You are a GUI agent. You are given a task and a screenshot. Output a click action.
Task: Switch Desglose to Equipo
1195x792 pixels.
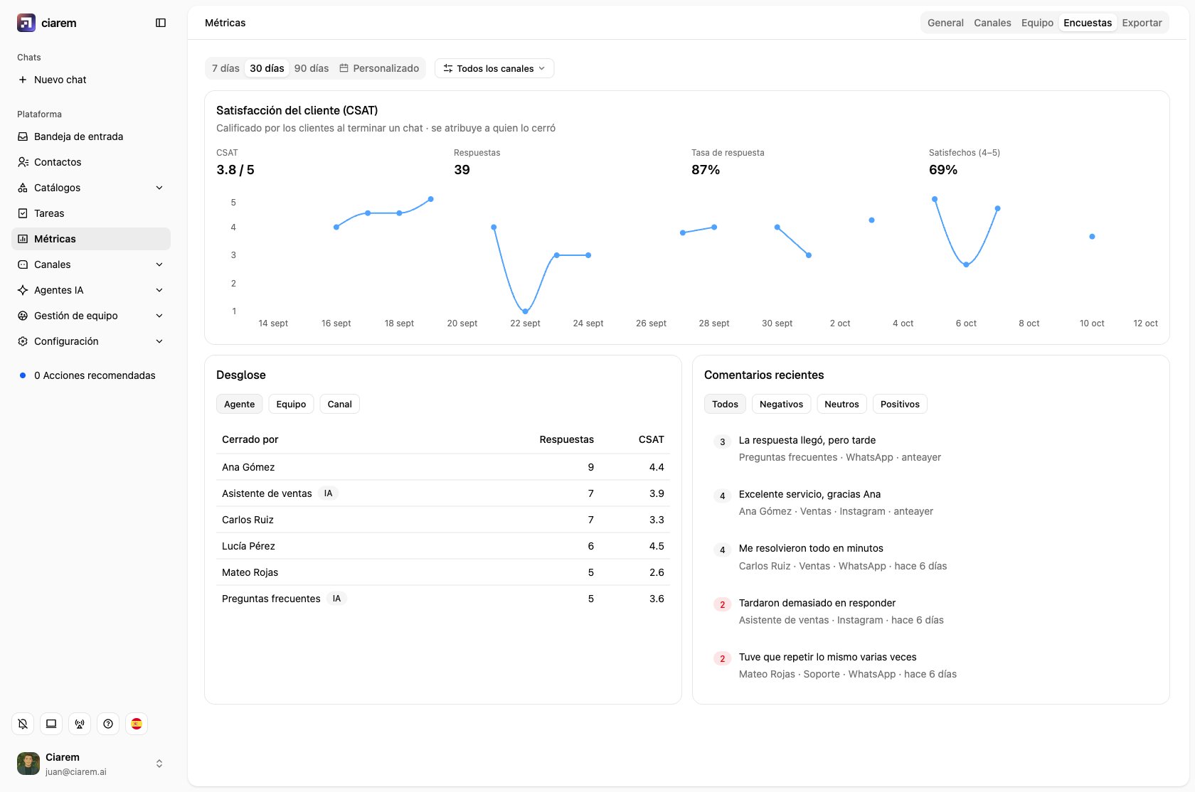[x=291, y=404]
